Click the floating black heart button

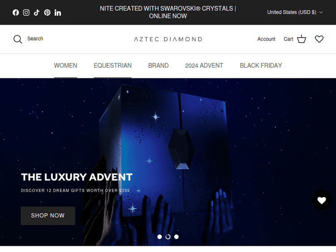coord(322,200)
